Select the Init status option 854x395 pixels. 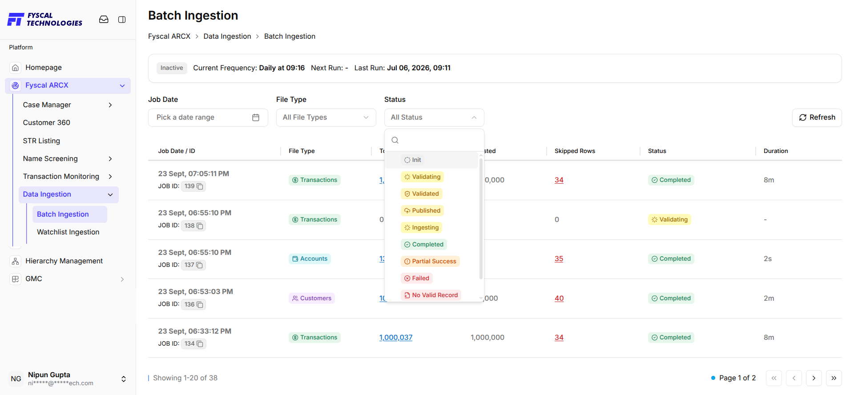click(431, 160)
